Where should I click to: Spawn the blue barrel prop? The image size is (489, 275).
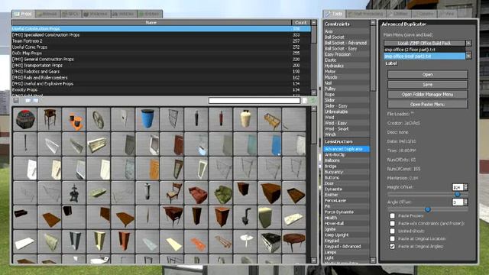pos(147,119)
